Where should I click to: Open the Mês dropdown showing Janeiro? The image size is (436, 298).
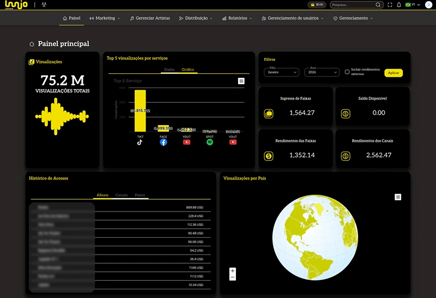281,72
